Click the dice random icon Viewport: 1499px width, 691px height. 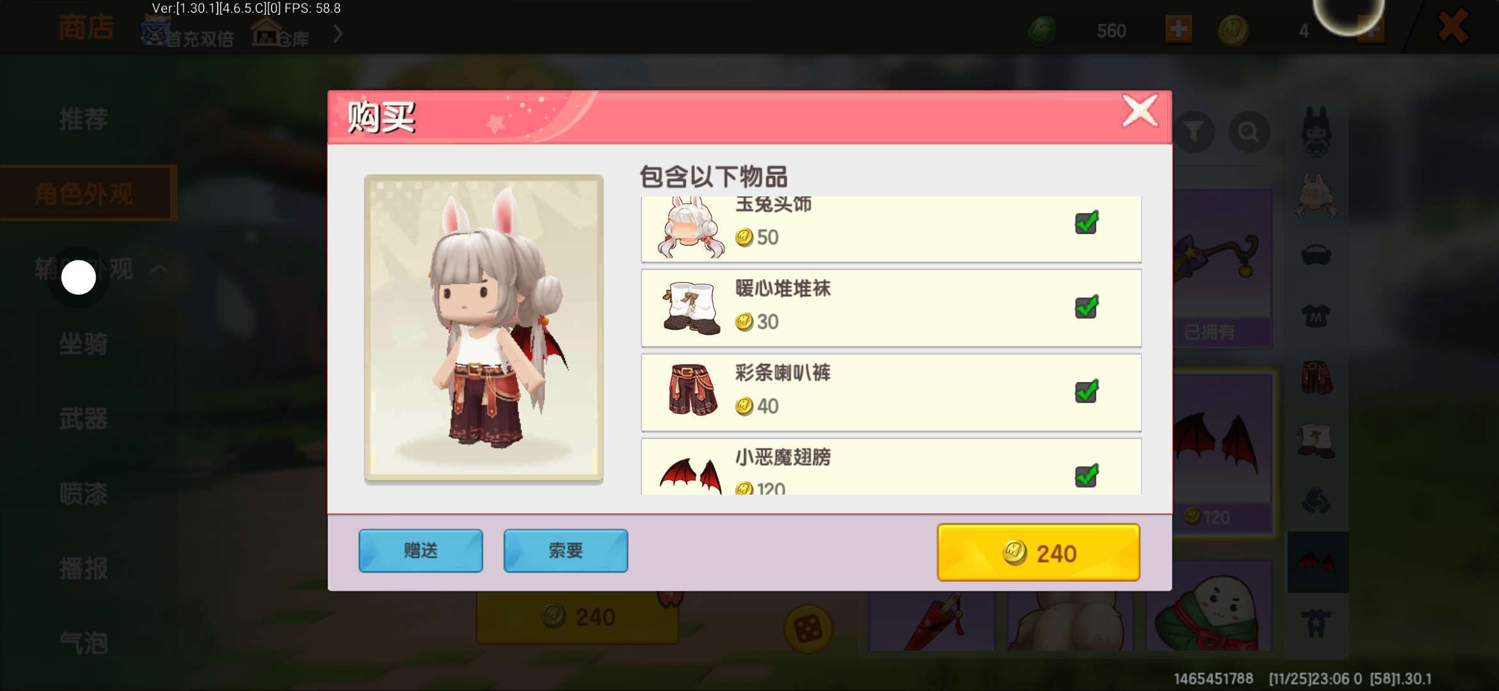point(808,630)
